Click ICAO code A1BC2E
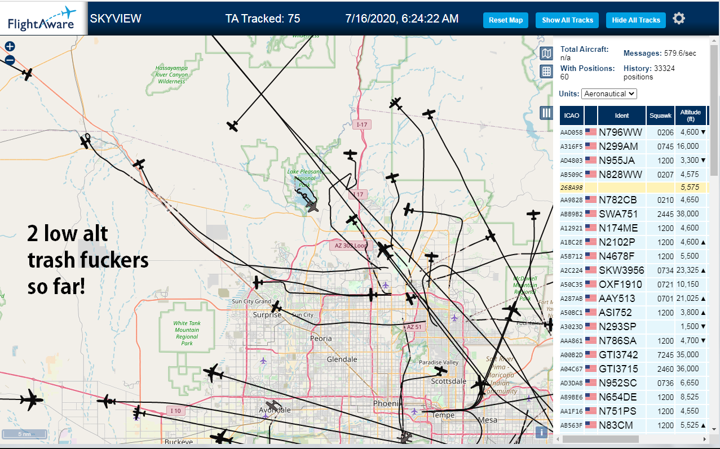Screen dimensions: 720x449 coord(571,242)
